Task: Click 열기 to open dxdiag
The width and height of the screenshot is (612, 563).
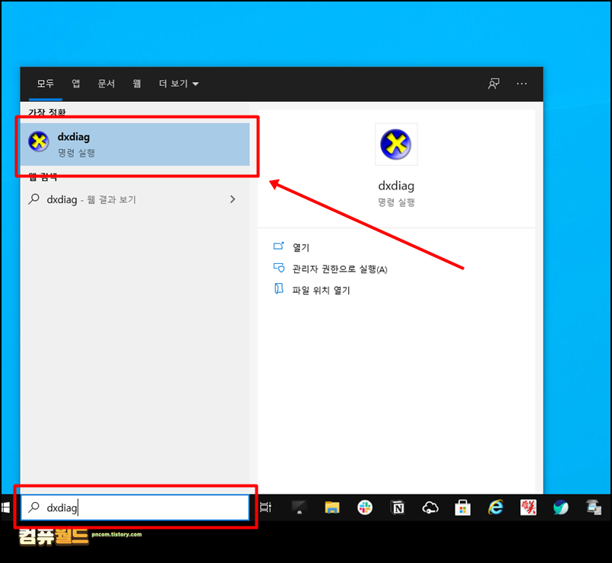Action: point(301,247)
